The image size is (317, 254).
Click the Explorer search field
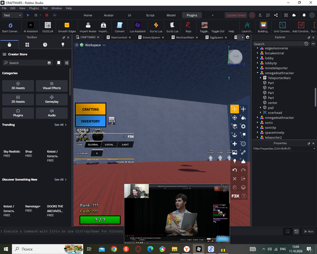tap(278, 44)
